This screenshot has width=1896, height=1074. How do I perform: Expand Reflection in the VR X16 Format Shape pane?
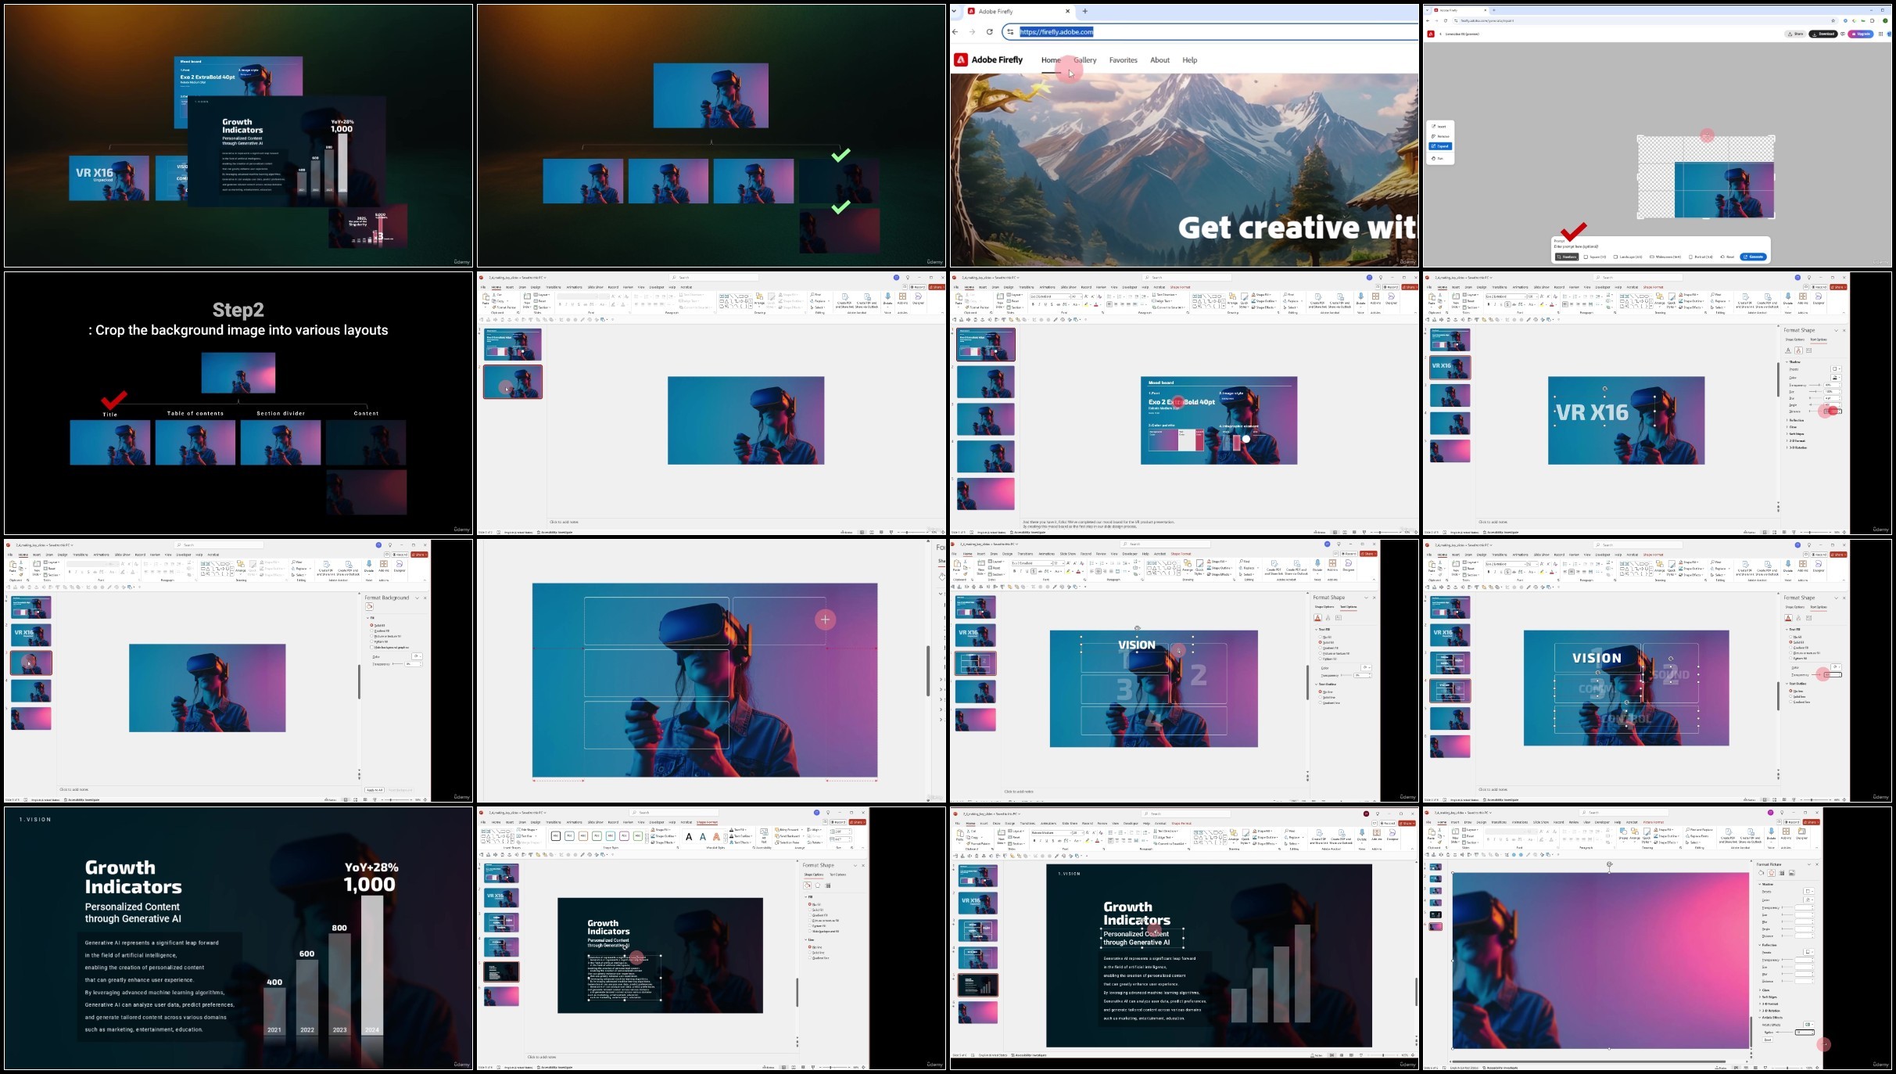point(1796,421)
